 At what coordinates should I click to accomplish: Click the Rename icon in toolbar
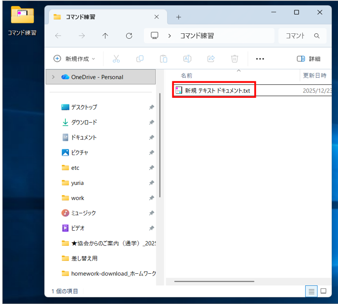click(x=187, y=59)
